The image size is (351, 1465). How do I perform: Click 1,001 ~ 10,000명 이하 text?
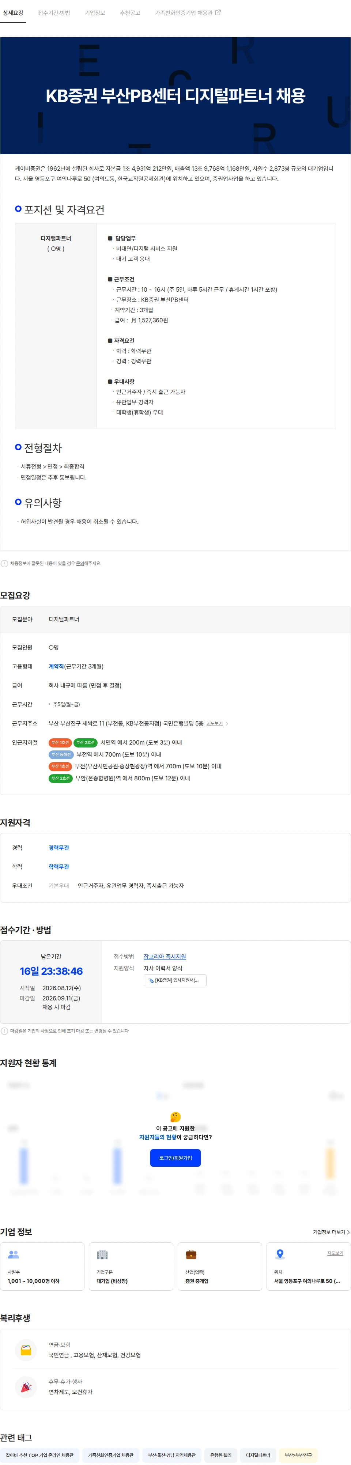[34, 1281]
